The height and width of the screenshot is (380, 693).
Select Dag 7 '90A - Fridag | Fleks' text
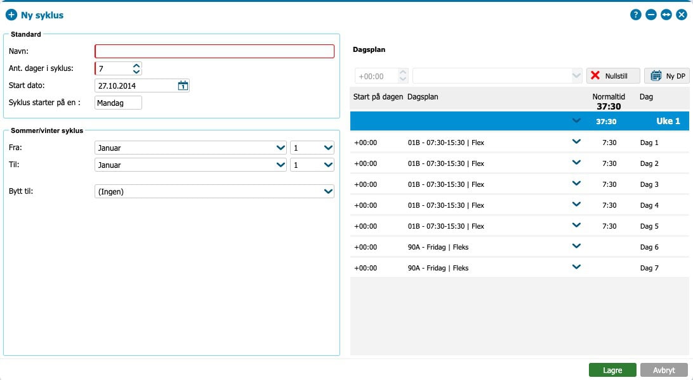point(438,268)
